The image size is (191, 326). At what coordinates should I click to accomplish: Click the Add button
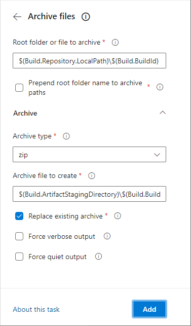pyautogui.click(x=149, y=309)
